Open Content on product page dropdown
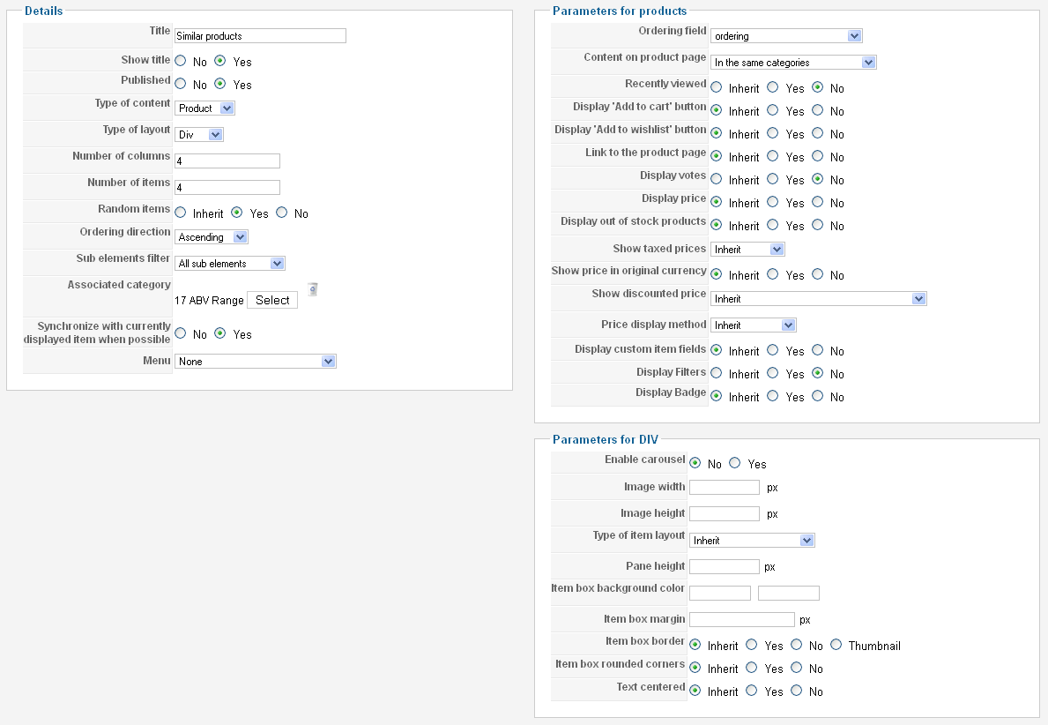 (793, 63)
